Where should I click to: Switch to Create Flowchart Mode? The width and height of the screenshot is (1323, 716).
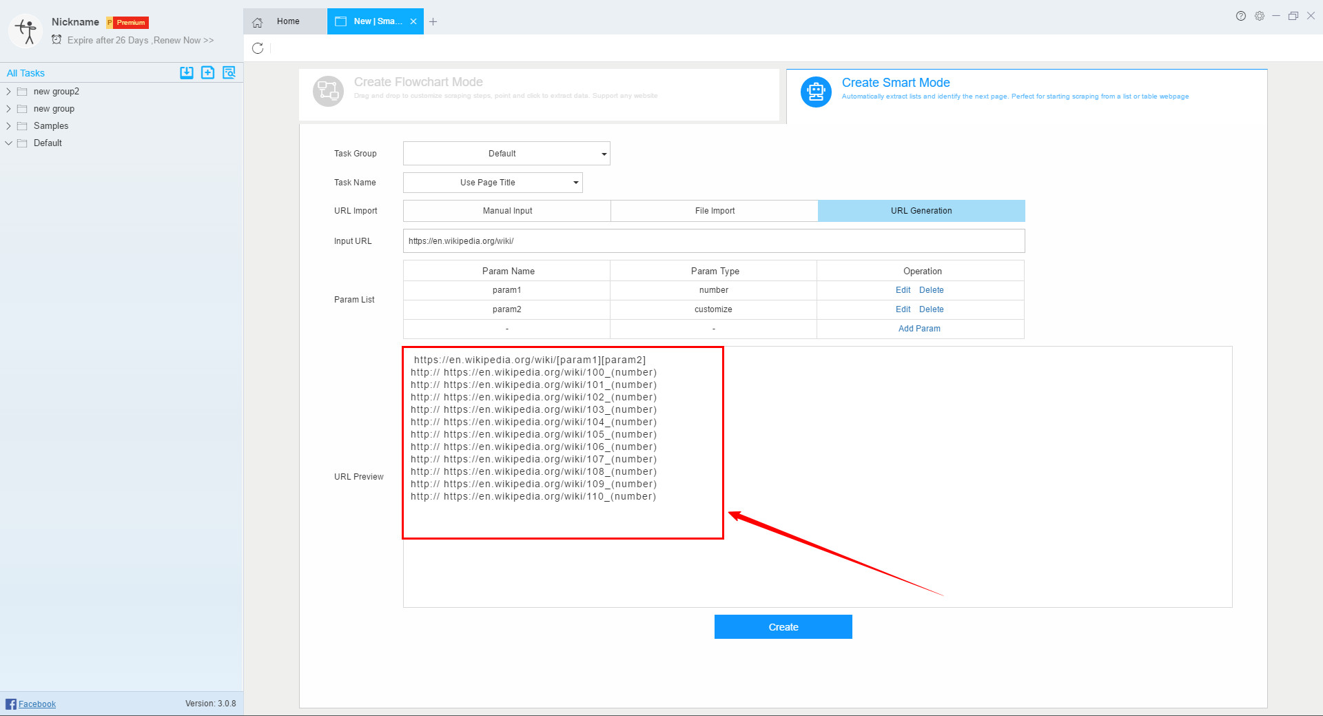click(x=539, y=95)
